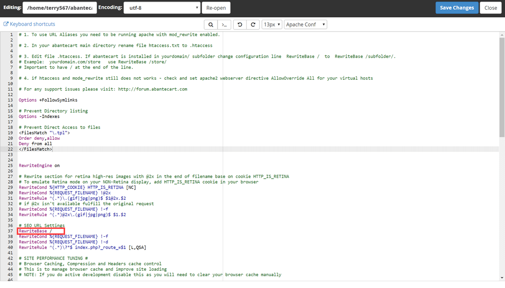
Task: Click the 'Options -Indexes' line
Action: click(x=39, y=116)
